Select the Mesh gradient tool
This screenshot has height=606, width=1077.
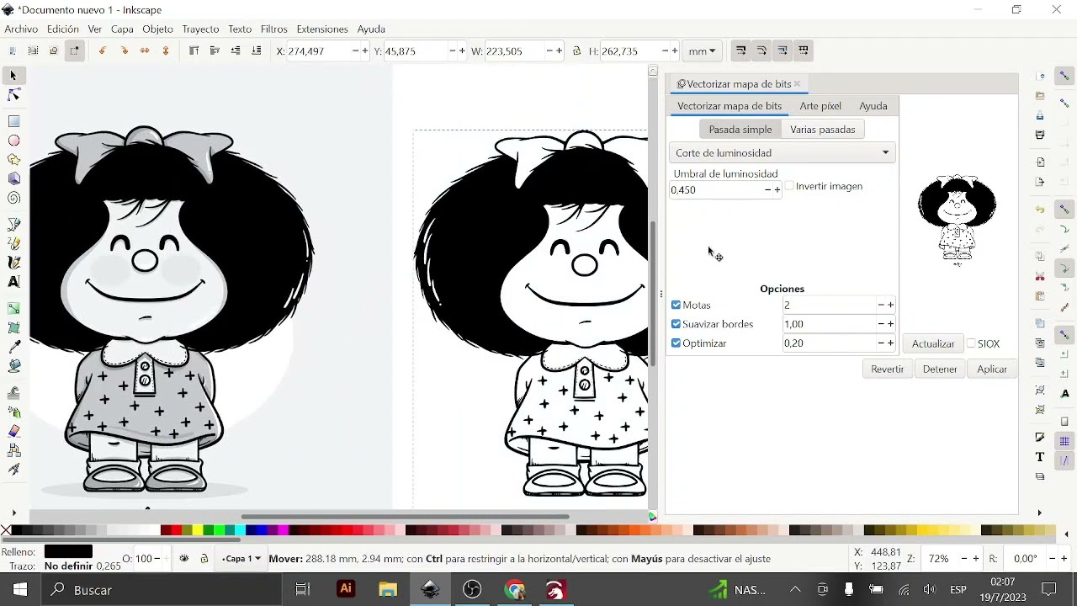13,327
